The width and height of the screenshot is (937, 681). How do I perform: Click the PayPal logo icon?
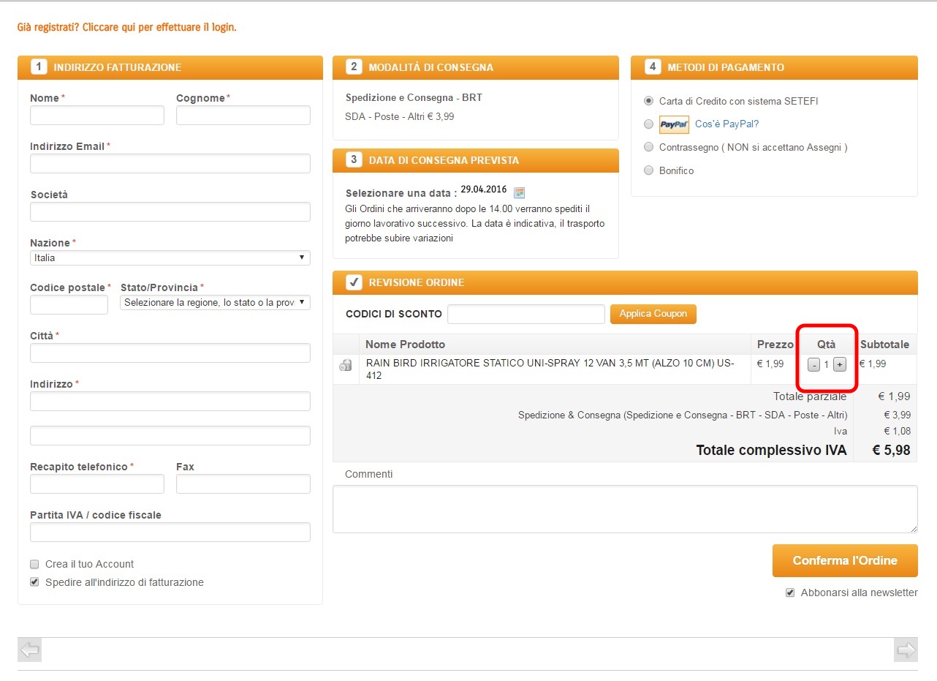click(674, 124)
